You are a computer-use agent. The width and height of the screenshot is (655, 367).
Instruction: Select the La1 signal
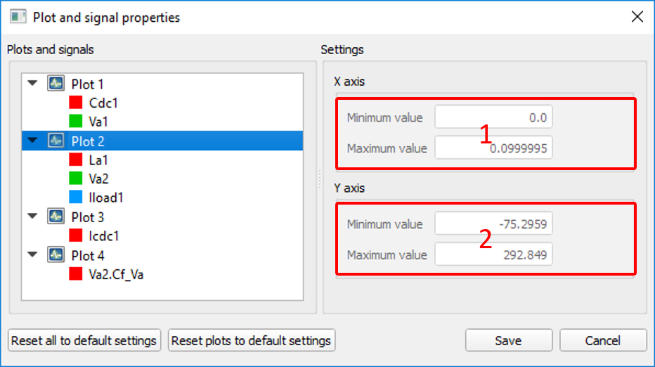pyautogui.click(x=98, y=160)
